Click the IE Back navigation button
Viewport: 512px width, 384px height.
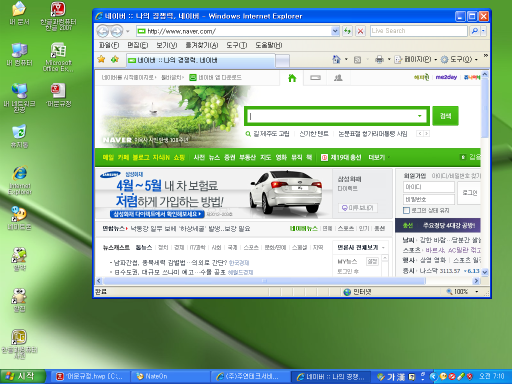pyautogui.click(x=103, y=31)
